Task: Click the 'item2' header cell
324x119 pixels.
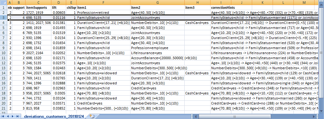Action: (158, 8)
